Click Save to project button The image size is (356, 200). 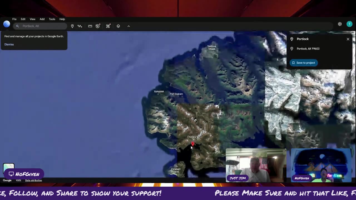pos(303,63)
